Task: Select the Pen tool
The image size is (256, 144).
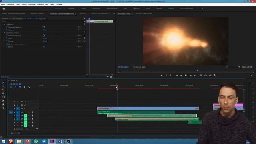Action: pyautogui.click(x=3, y=100)
